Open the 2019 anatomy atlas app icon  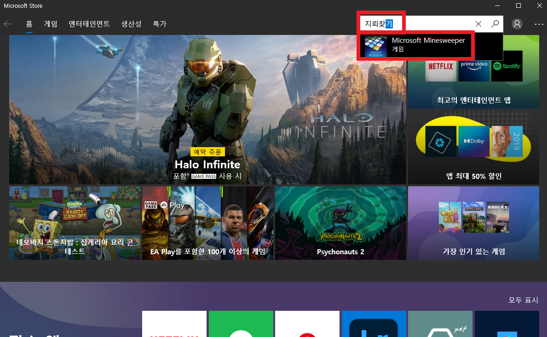(507, 141)
